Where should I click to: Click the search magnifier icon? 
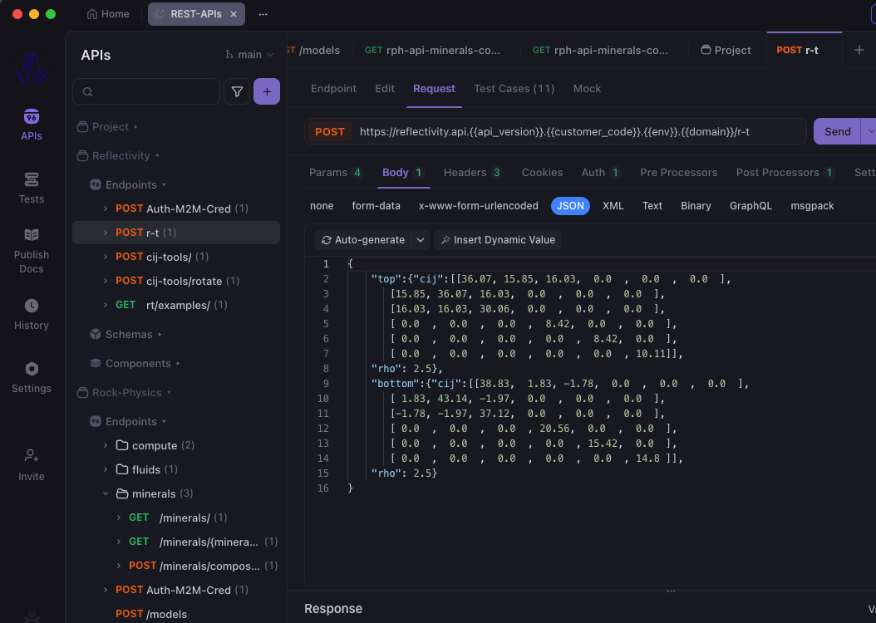[x=88, y=92]
